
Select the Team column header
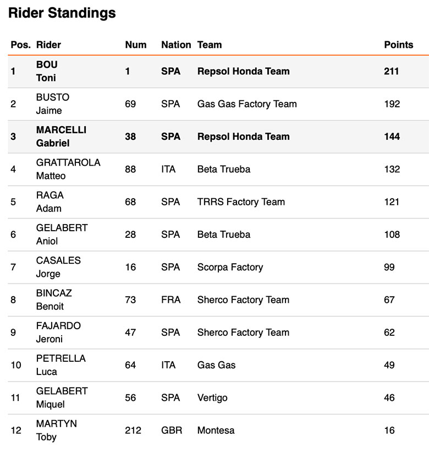coord(209,45)
